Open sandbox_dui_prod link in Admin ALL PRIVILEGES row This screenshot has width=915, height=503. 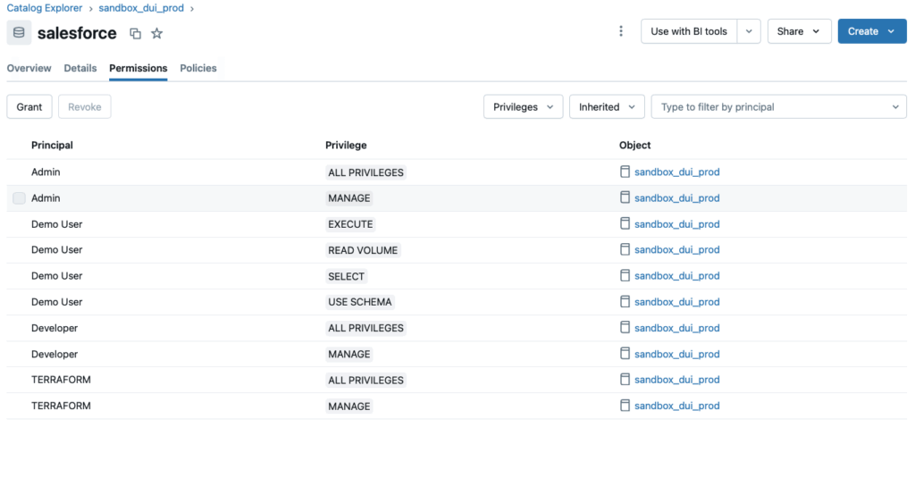[677, 172]
